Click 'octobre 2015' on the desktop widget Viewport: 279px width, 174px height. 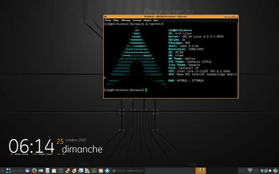coord(76,140)
